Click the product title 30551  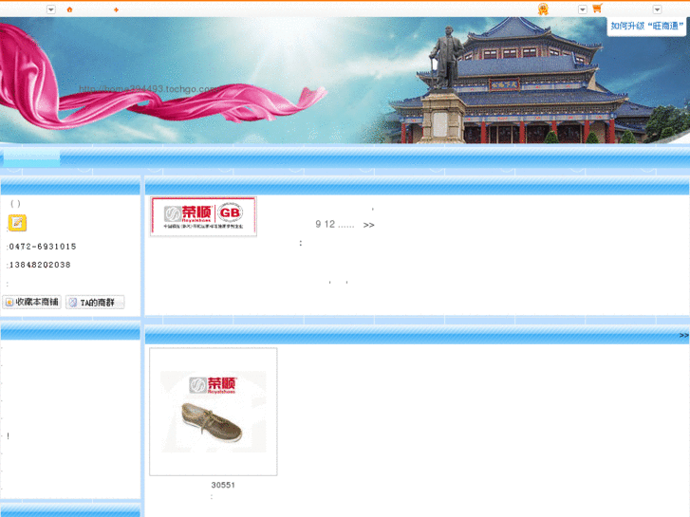pyautogui.click(x=223, y=485)
